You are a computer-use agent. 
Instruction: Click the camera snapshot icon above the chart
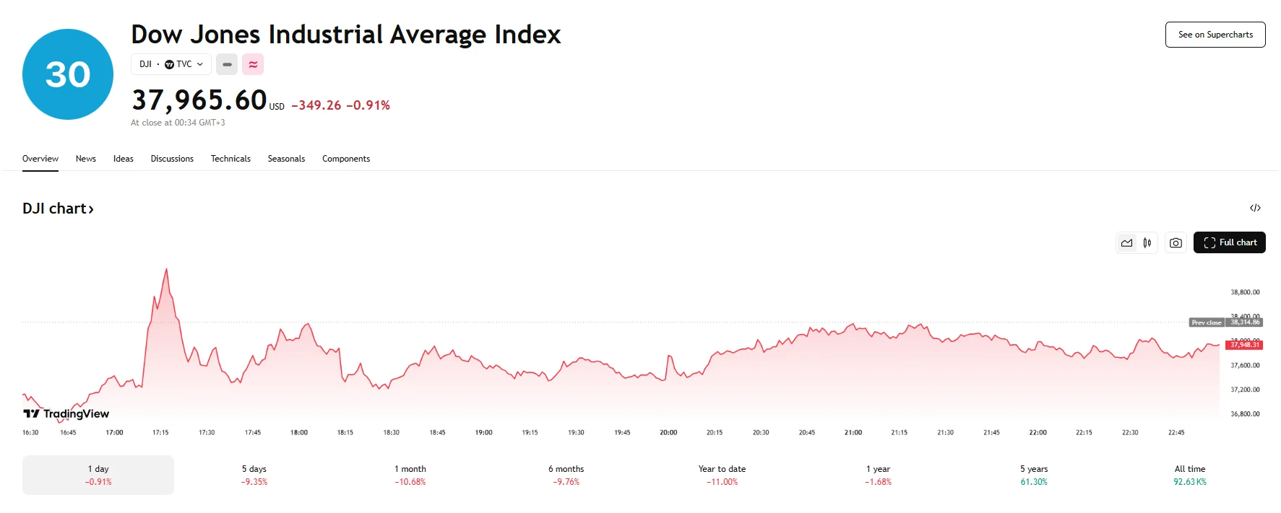(1175, 242)
